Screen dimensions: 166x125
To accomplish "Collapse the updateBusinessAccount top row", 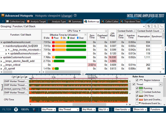I will 1,42.
